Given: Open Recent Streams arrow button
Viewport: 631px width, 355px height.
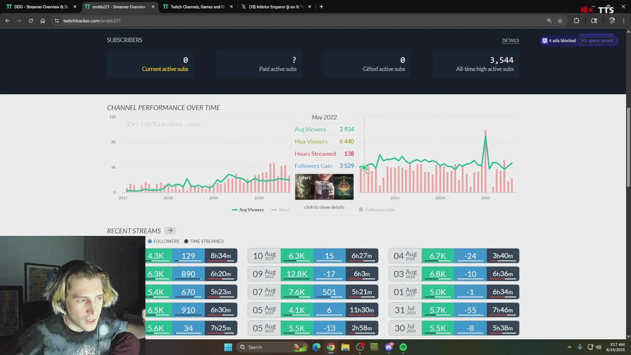Looking at the screenshot, I should 170,230.
